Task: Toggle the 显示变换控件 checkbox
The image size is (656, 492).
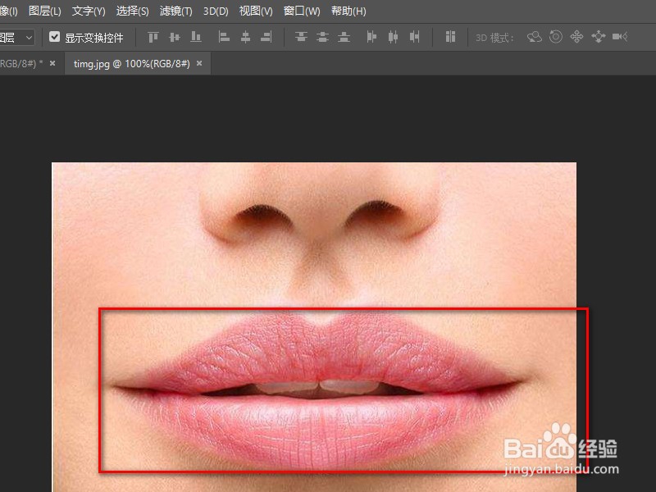Action: (54, 37)
